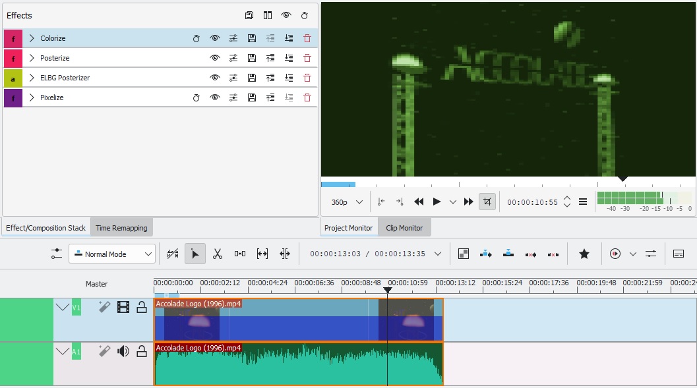Open timeline settings sliders icon
This screenshot has height=388, width=697.
coord(57,254)
